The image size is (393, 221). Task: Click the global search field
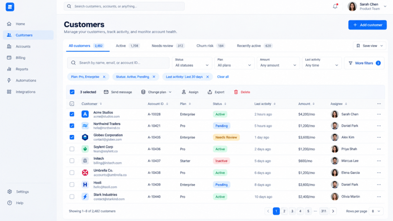point(124,6)
